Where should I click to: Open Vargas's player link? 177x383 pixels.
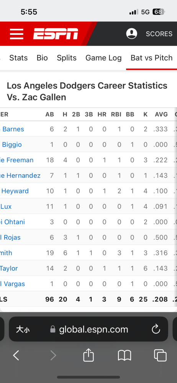13,284
